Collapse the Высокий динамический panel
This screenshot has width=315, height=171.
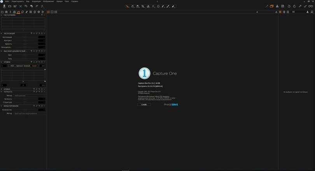click(x=2, y=51)
